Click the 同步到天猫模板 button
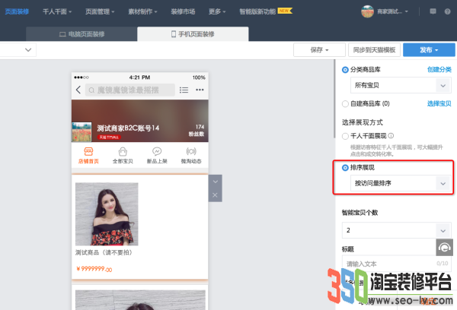 point(374,50)
